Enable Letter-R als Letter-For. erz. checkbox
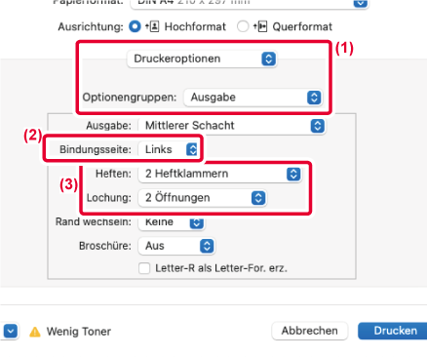The width and height of the screenshot is (427, 357). click(x=144, y=268)
